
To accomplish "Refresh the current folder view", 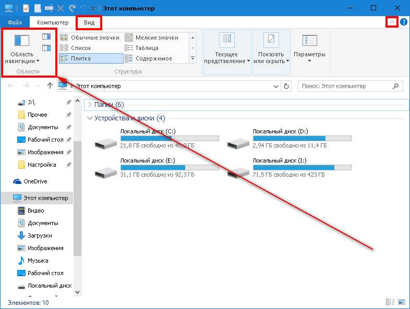I will tap(286, 86).
